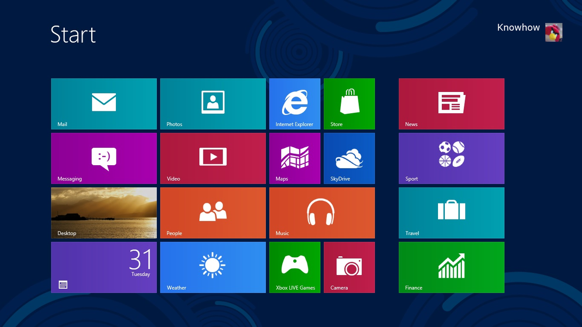Open the People silhouettes icon
The width and height of the screenshot is (582, 327).
pyautogui.click(x=213, y=211)
